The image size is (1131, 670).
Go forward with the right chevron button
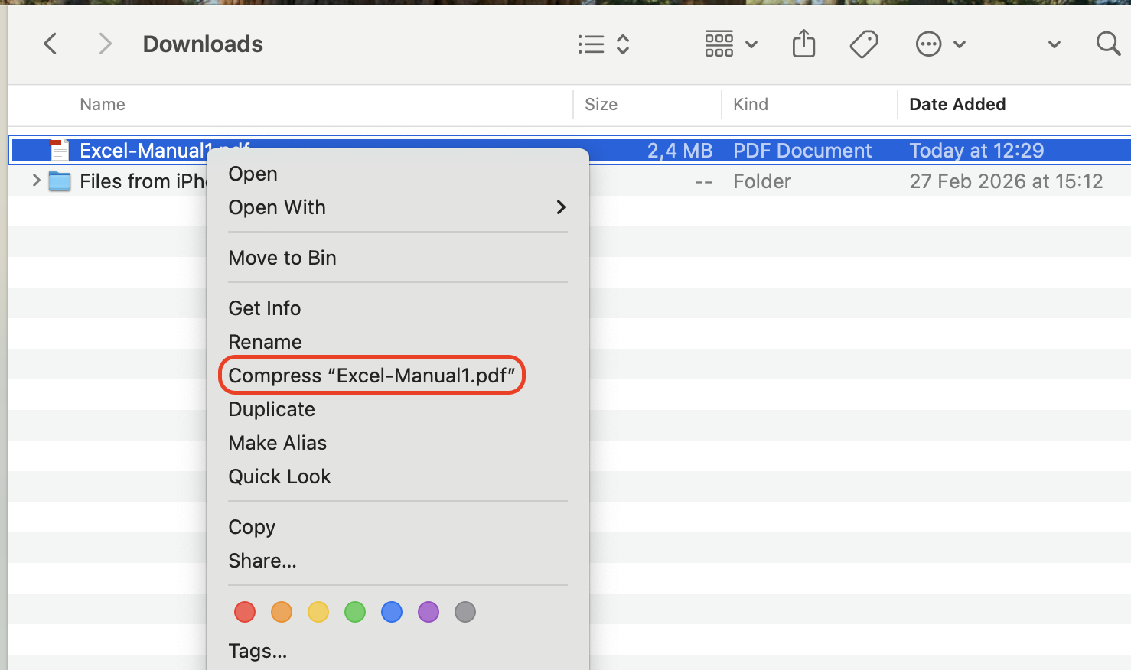click(105, 44)
